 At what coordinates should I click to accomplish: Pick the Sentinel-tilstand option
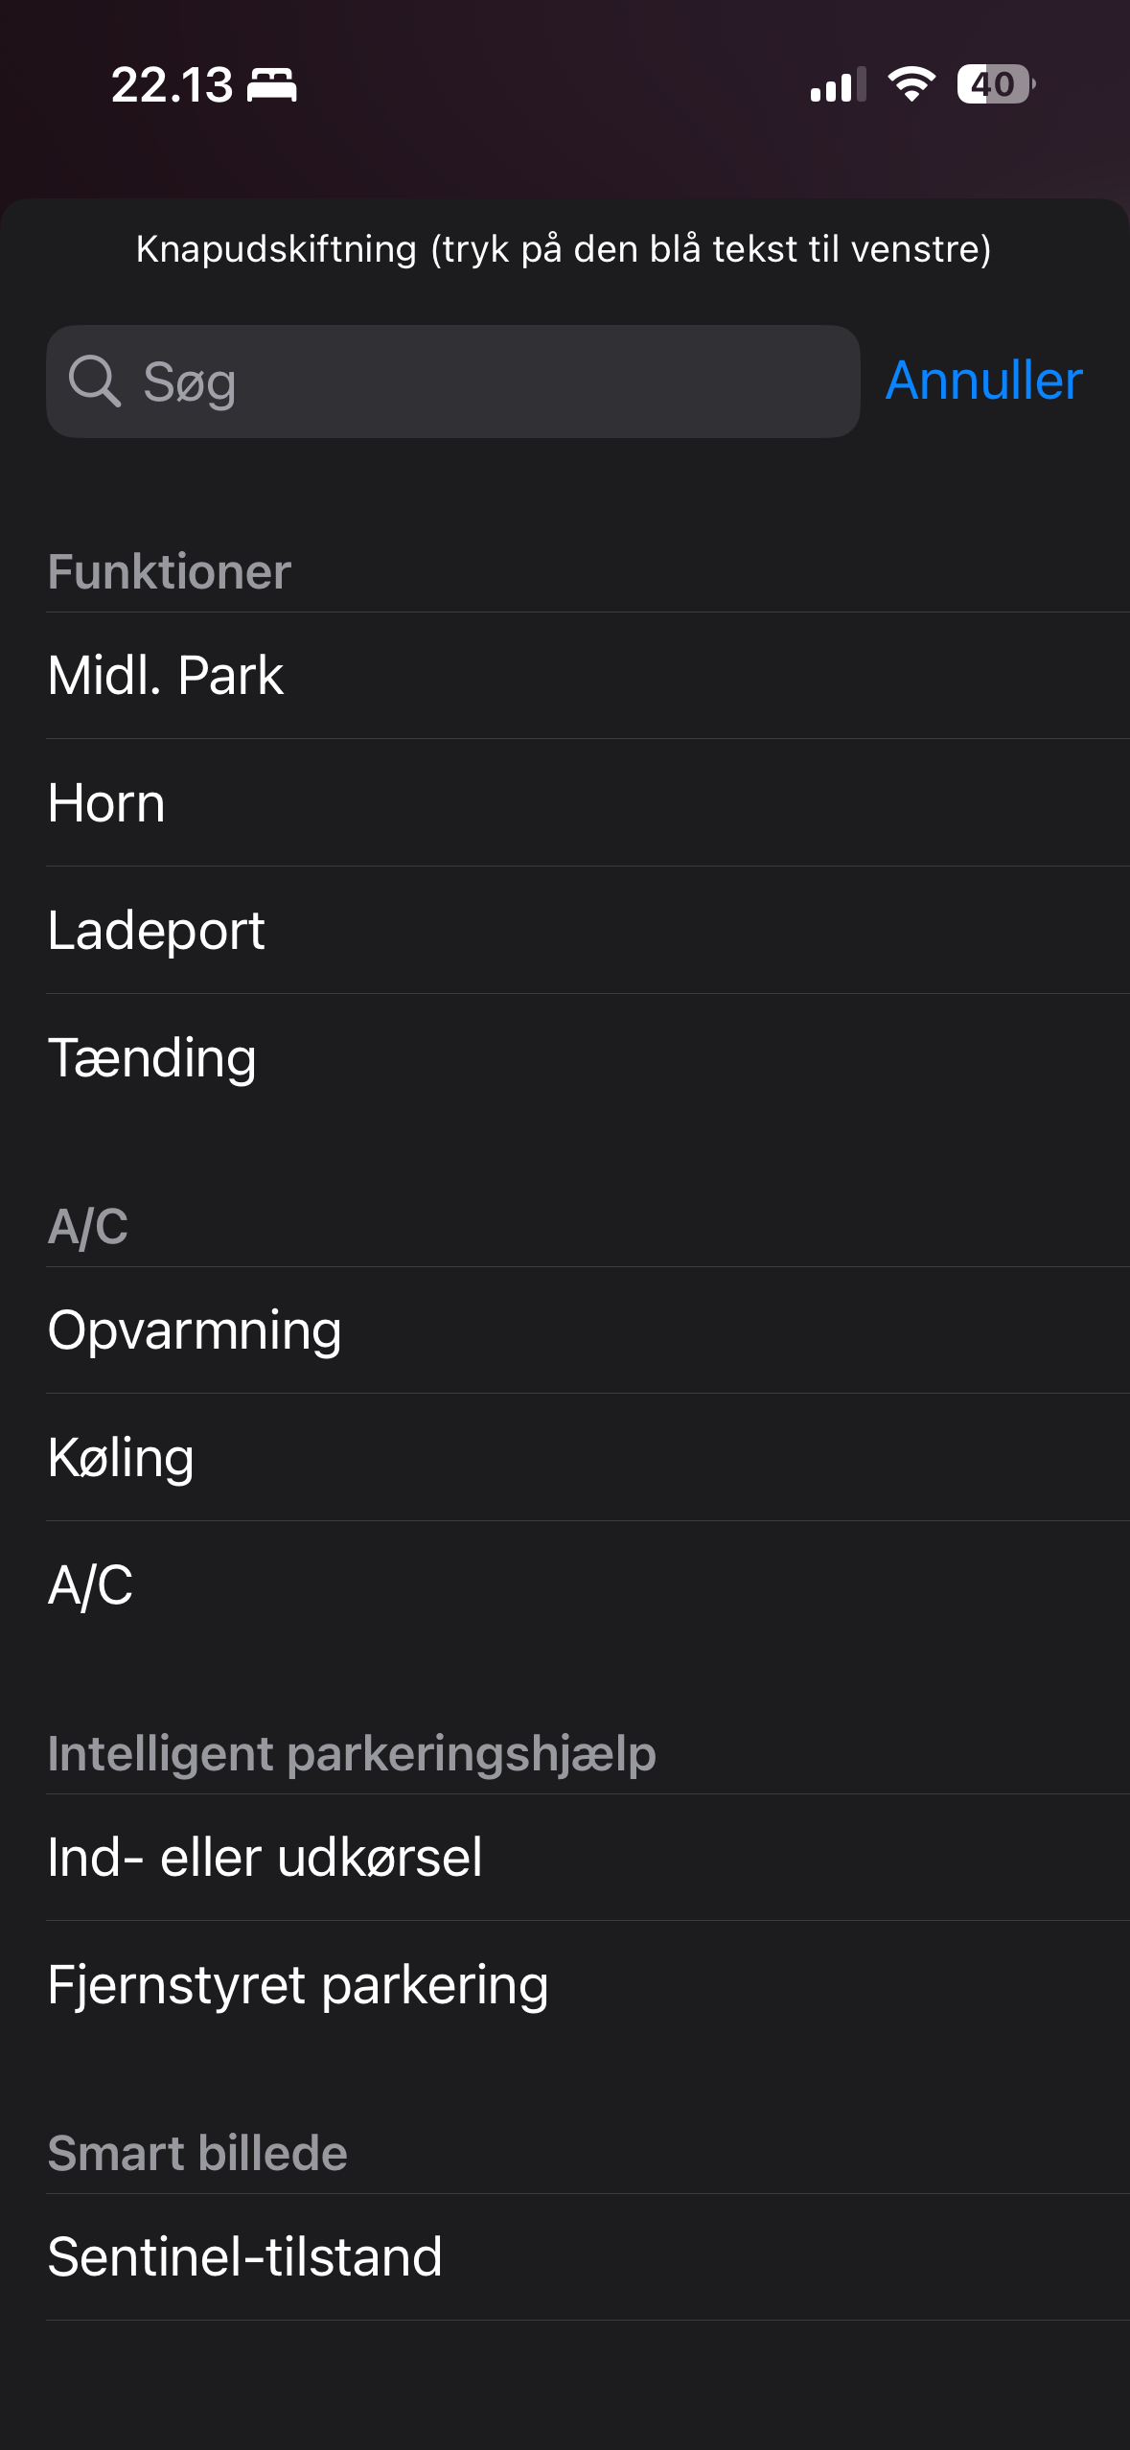[245, 2257]
